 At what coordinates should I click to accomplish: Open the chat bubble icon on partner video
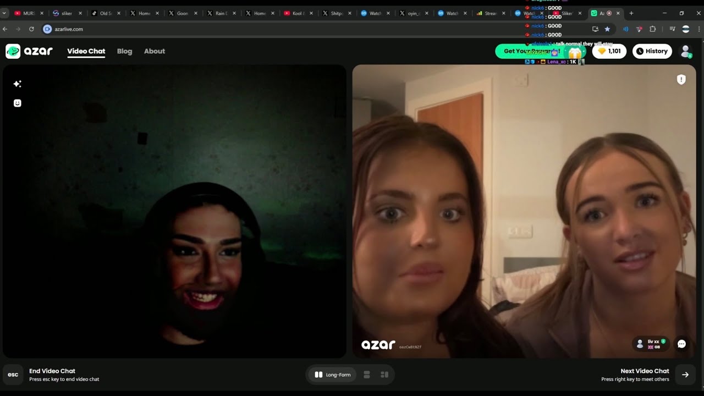tap(681, 344)
